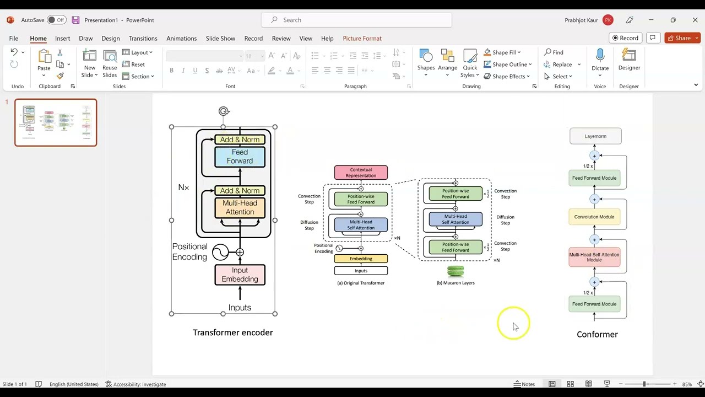The width and height of the screenshot is (705, 397).
Task: Switch to the Insert tab
Action: pyautogui.click(x=62, y=38)
